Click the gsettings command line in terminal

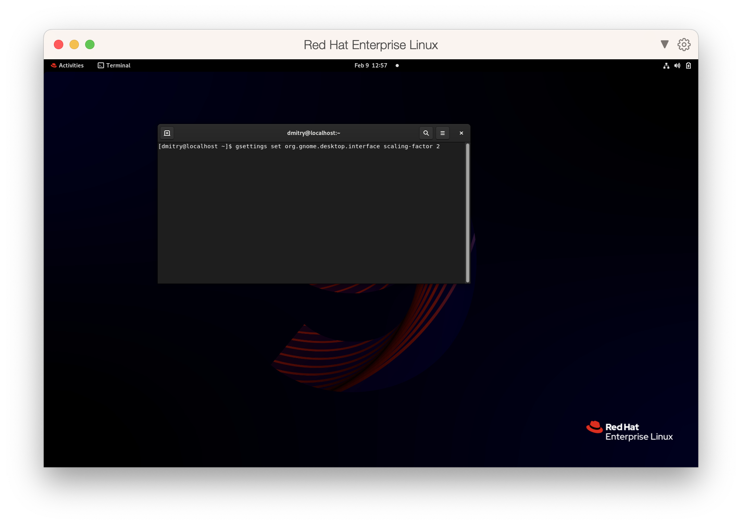(299, 146)
